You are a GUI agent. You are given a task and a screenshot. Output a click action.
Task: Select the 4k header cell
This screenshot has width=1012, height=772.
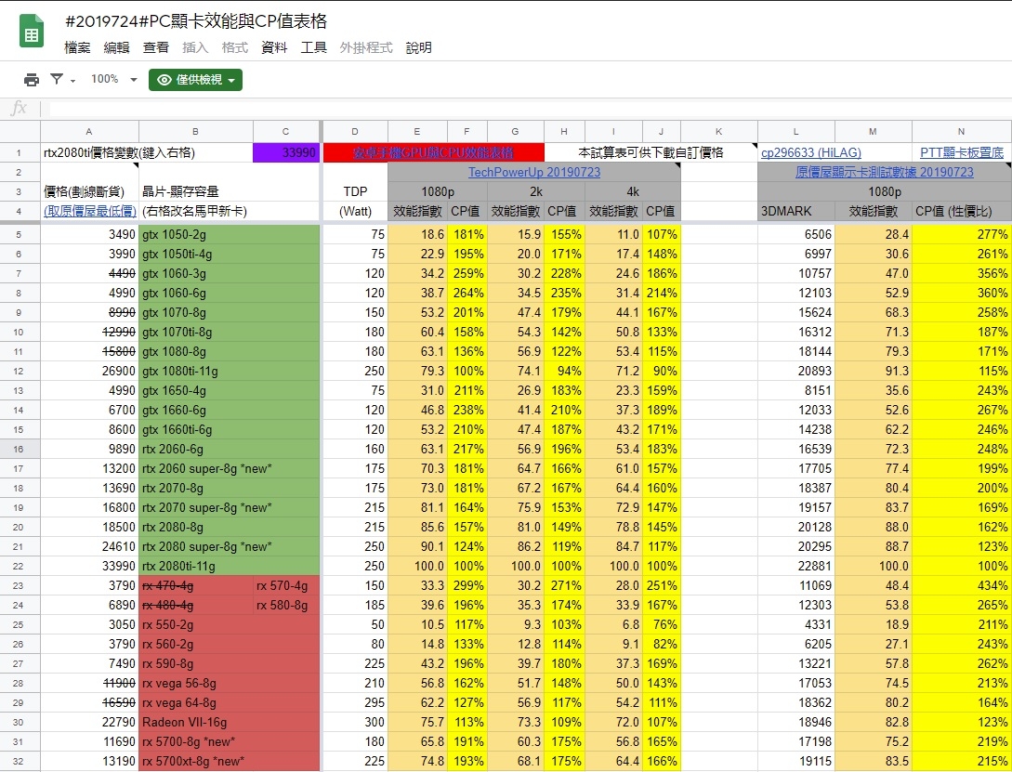[x=633, y=191]
